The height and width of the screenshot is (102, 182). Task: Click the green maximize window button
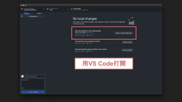coord(26,5)
